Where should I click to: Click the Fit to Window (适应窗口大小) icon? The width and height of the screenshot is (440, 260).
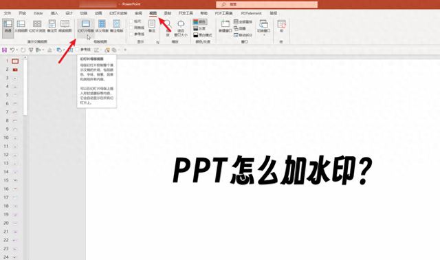(x=181, y=24)
